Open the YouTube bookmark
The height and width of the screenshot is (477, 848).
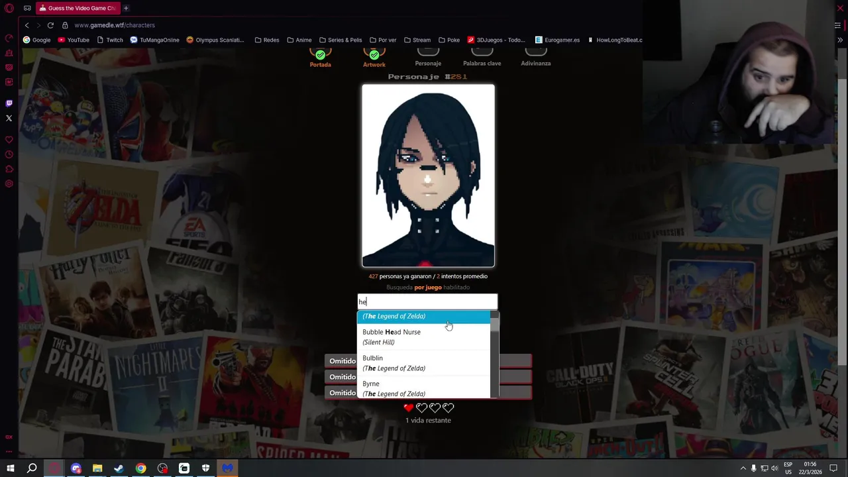tap(74, 40)
